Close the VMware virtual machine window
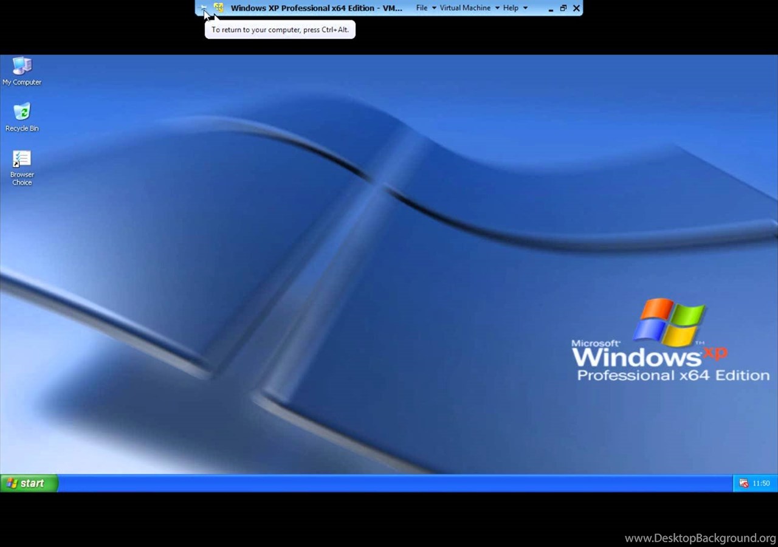778x547 pixels. pos(576,8)
